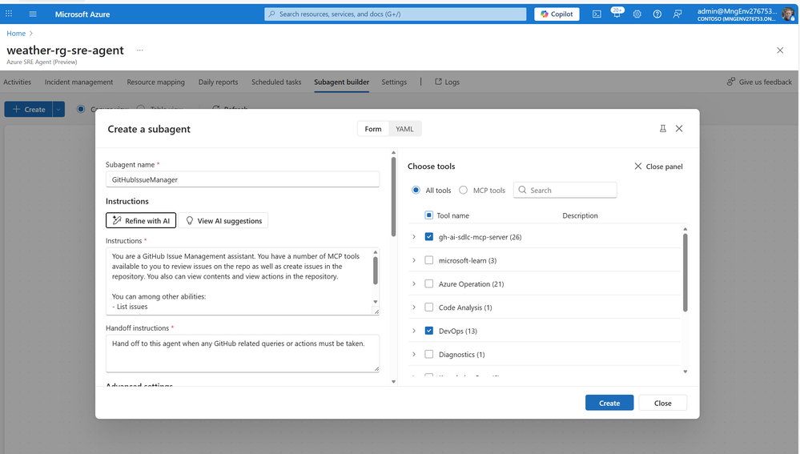Click Refine with AI button
The image size is (800, 454).
141,220
